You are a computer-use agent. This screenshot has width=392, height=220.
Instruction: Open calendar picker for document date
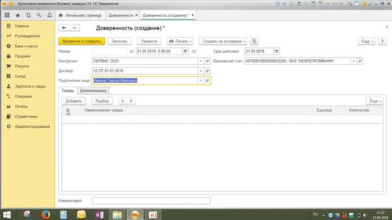(x=185, y=51)
